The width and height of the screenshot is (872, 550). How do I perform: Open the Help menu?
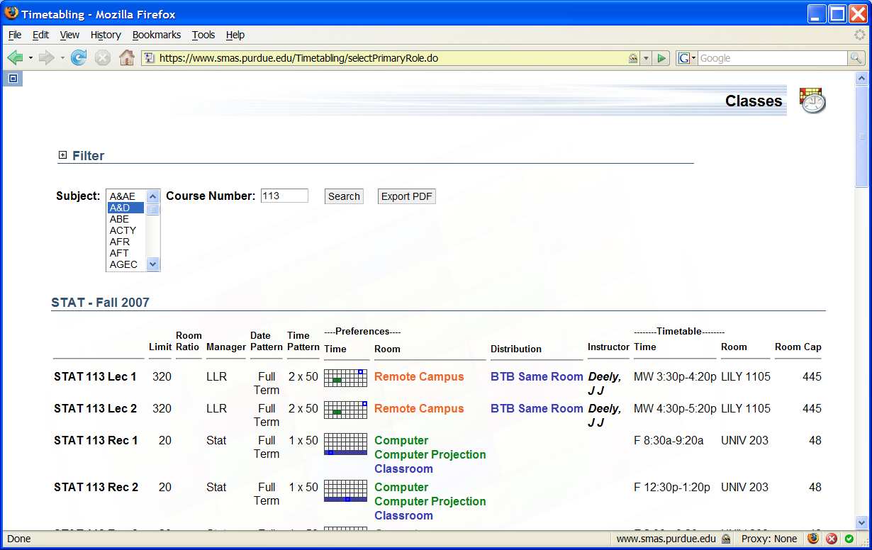coord(235,35)
